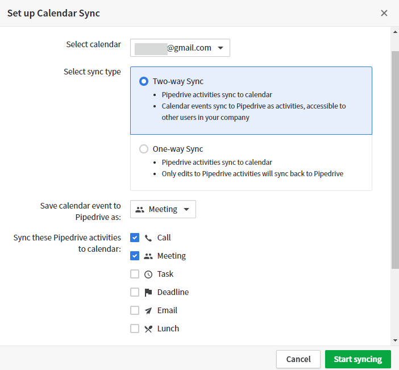Image resolution: width=399 pixels, height=370 pixels.
Task: Click the vertical scrollbar thumb
Action: (395, 160)
